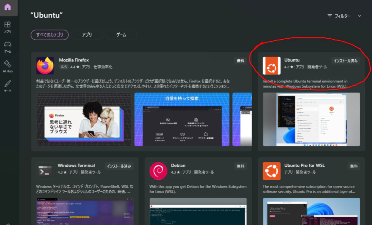
Task: Click the 4.3 rating on Windows Terminal
Action: tap(62, 172)
